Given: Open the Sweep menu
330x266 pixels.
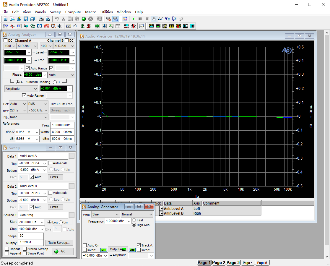Looking at the screenshot, I should [x=55, y=12].
